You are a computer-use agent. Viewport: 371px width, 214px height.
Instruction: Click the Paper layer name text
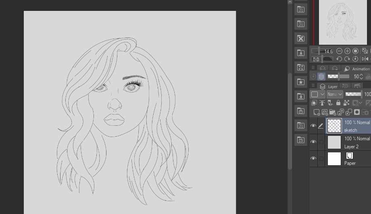click(350, 163)
